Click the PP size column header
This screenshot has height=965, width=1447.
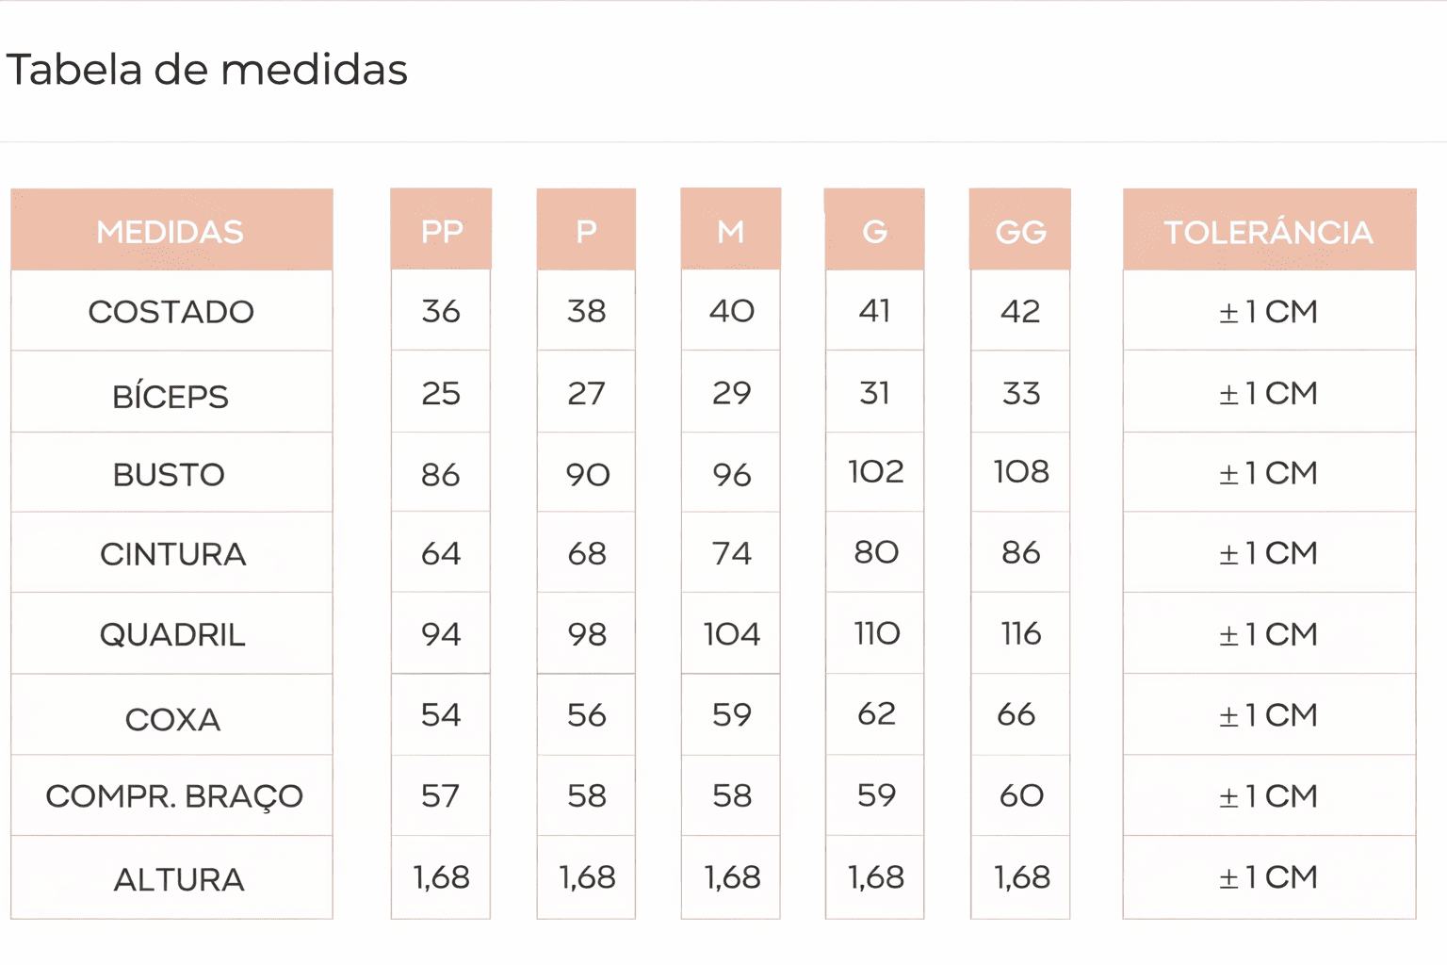(x=441, y=232)
